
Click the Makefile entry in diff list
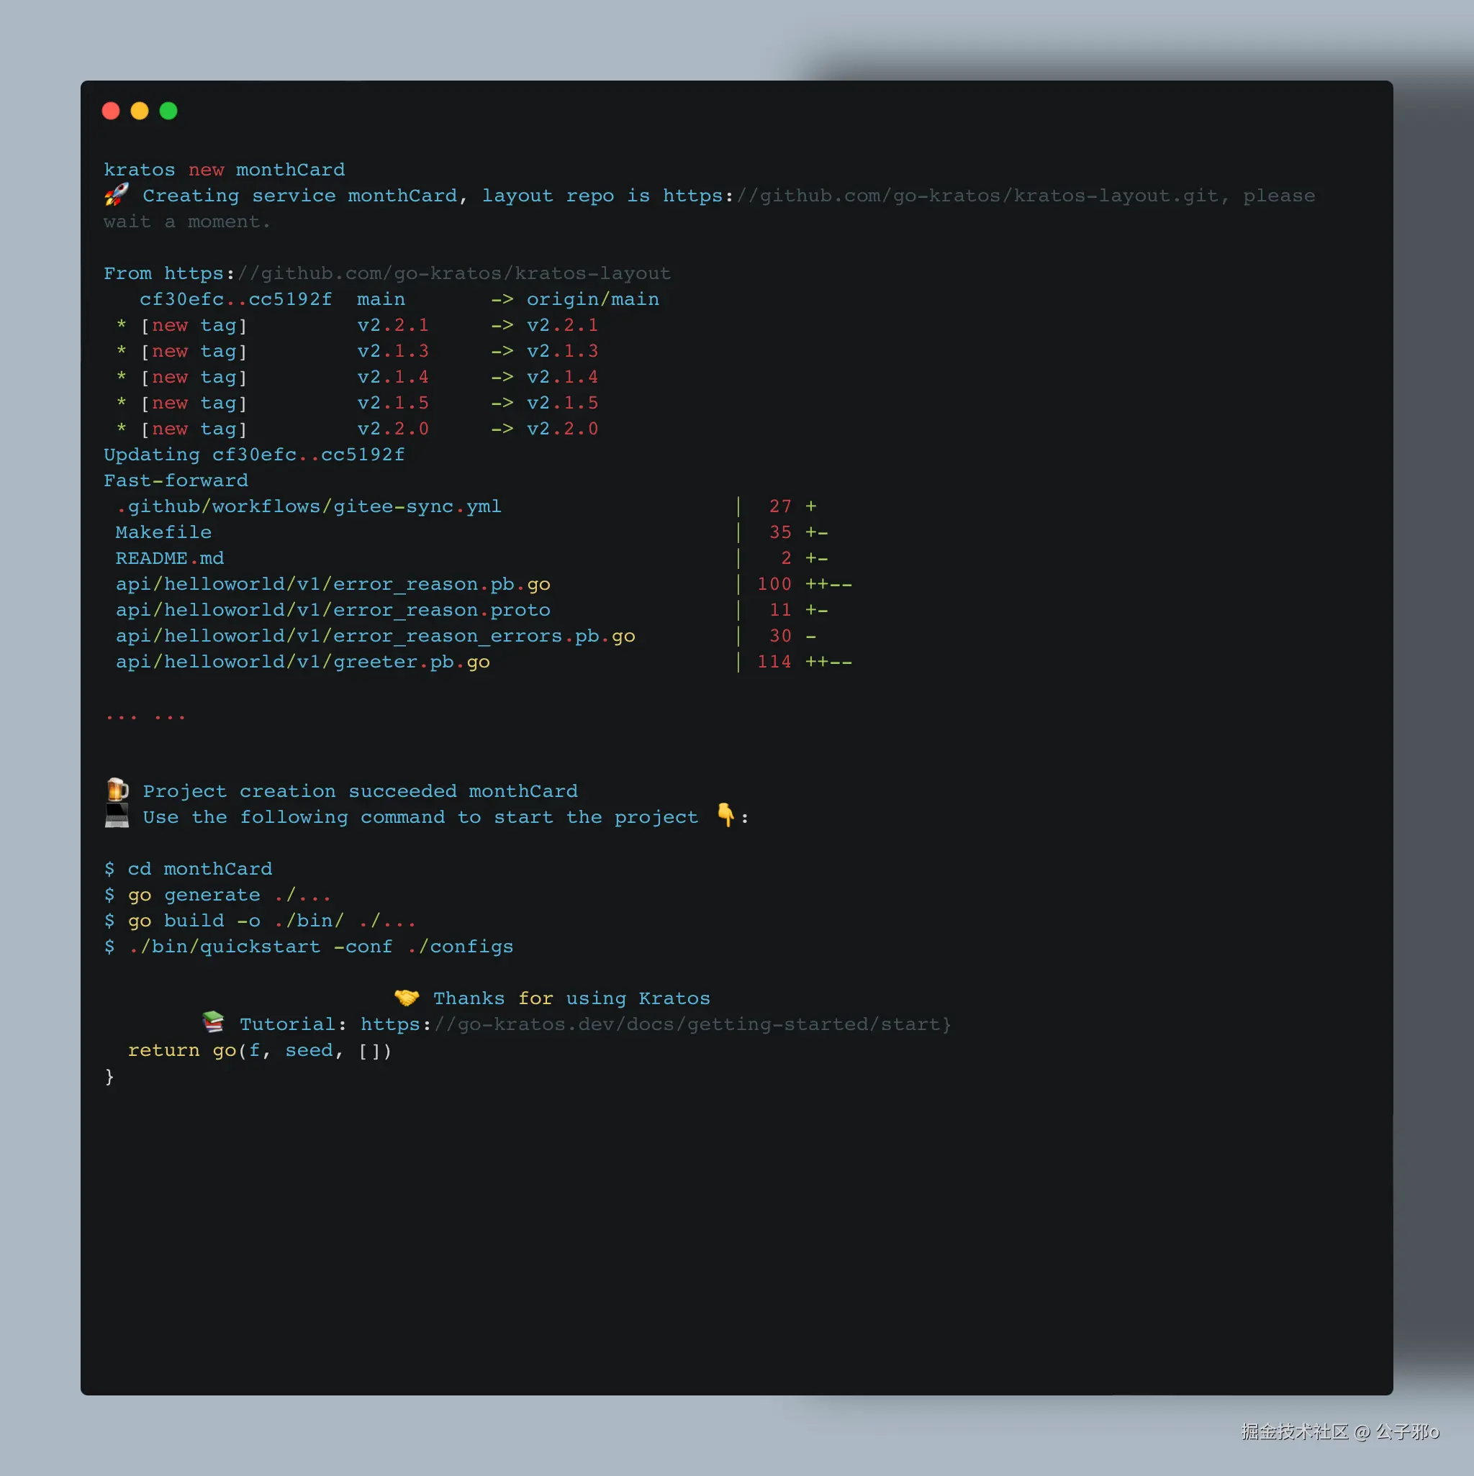(163, 532)
